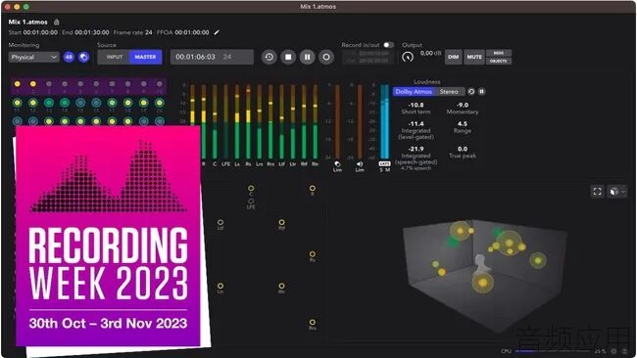Open the Physical monitoring dropdown
Image resolution: width=637 pixels, height=358 pixels.
click(x=33, y=57)
